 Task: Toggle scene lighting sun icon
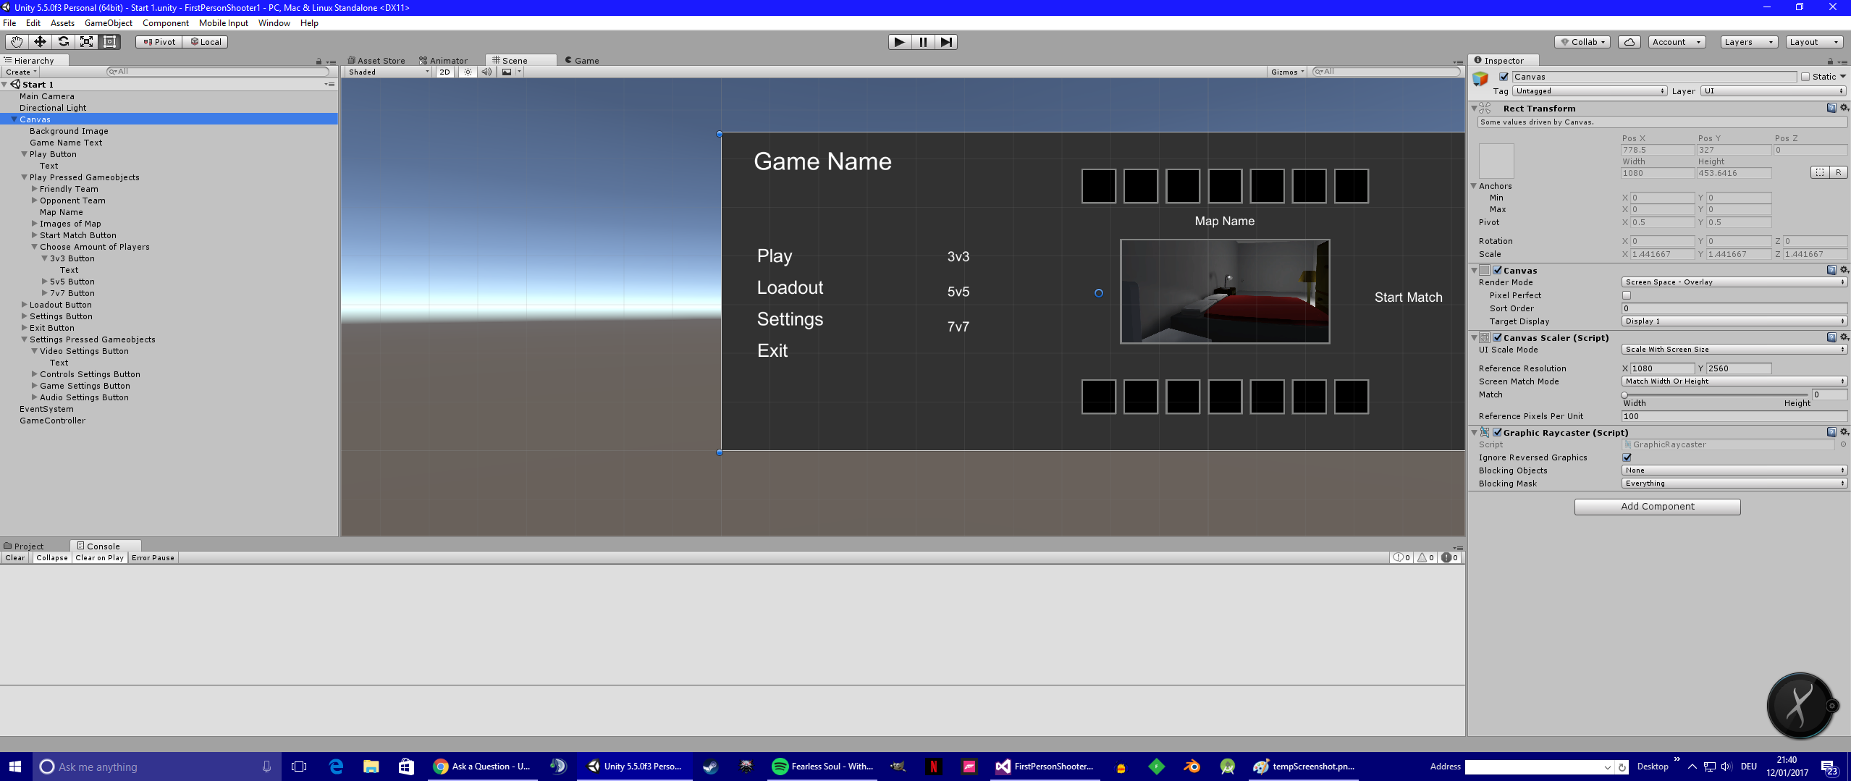(468, 72)
